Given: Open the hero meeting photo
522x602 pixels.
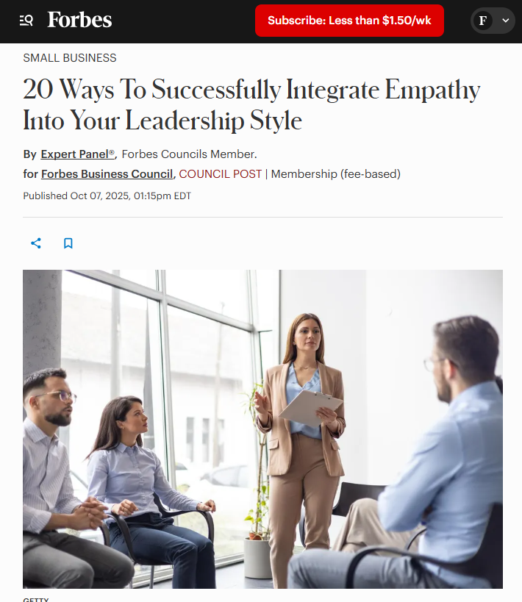Looking at the screenshot, I should click(262, 429).
